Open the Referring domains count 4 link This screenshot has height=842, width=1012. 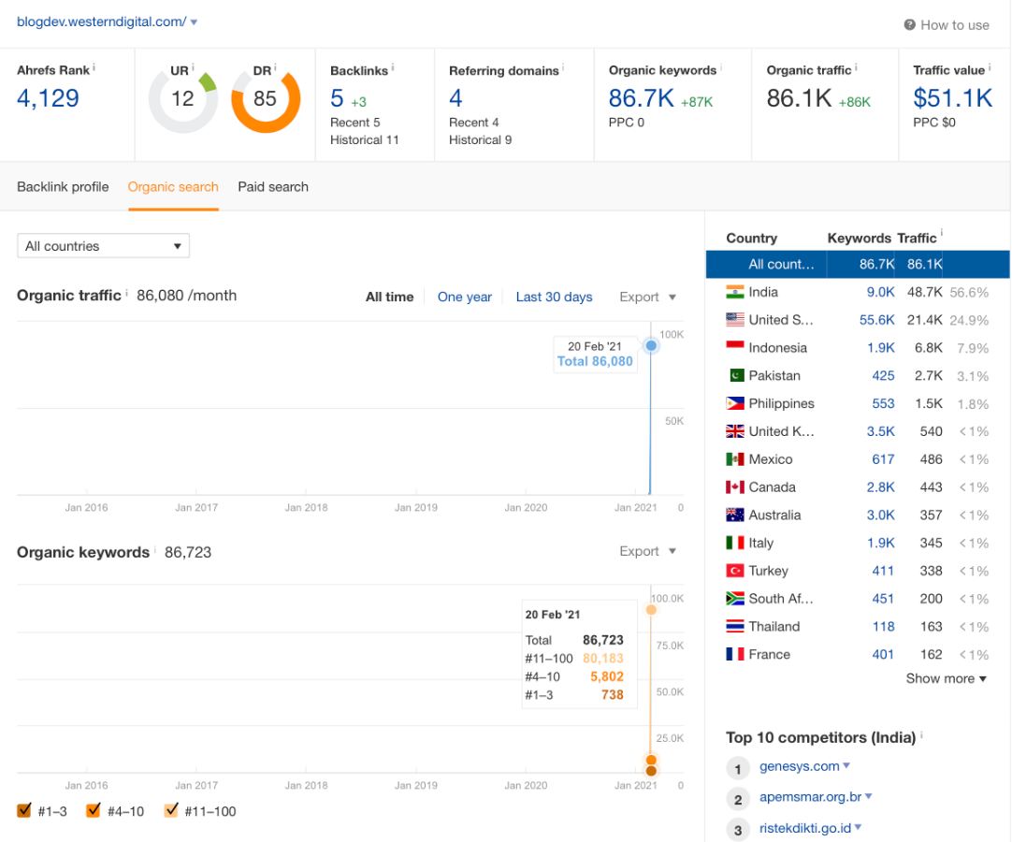point(455,98)
